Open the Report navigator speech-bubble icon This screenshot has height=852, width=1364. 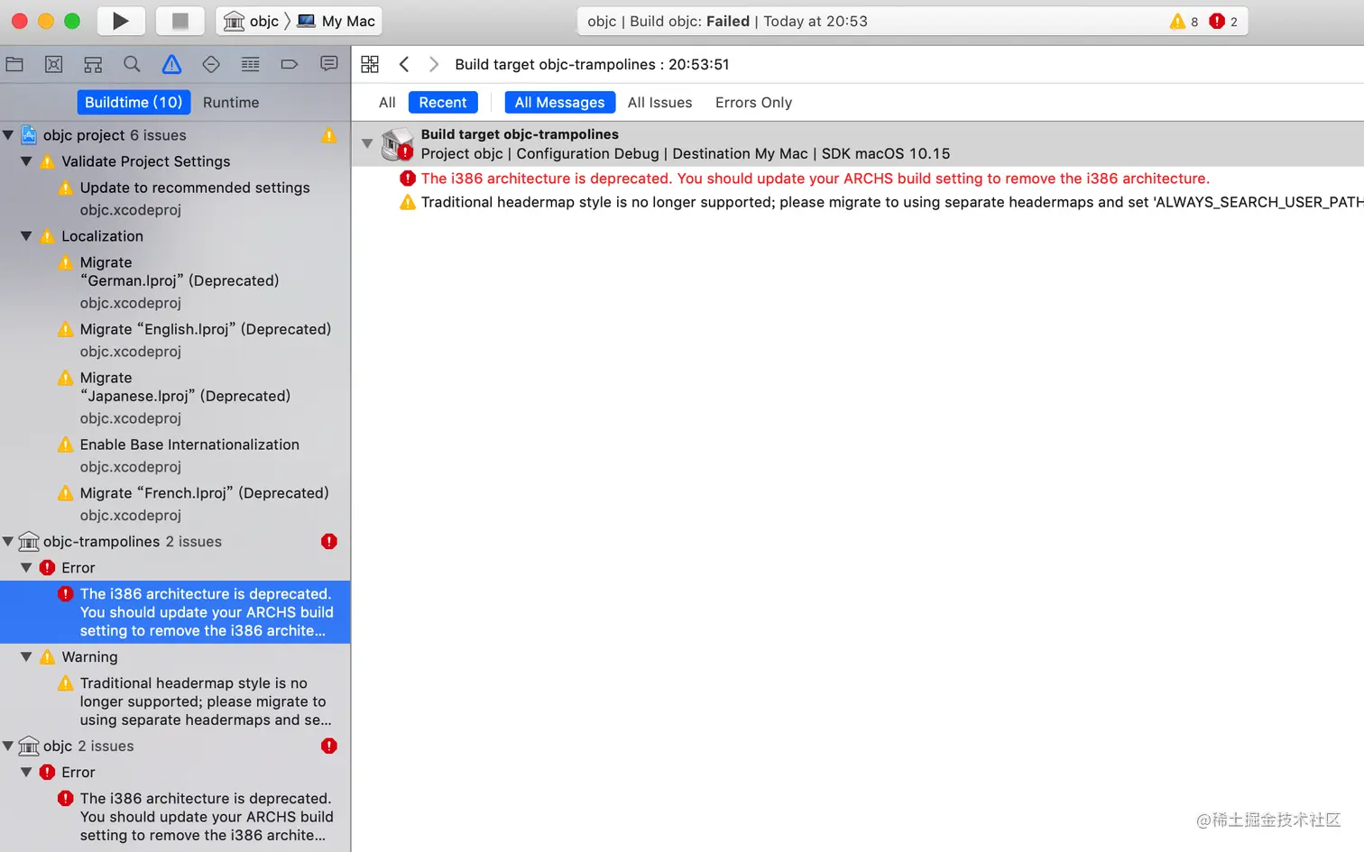[329, 64]
